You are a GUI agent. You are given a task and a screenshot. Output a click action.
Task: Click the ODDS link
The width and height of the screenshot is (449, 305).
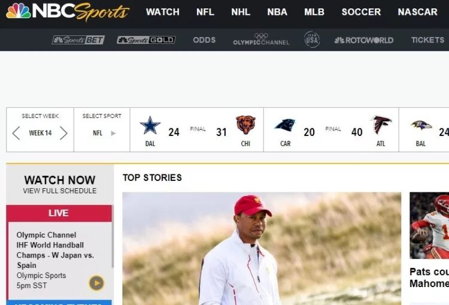204,40
